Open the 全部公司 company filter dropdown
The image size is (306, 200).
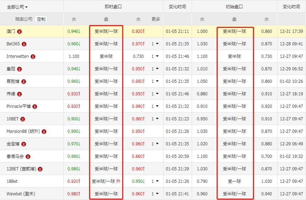(x=17, y=7)
